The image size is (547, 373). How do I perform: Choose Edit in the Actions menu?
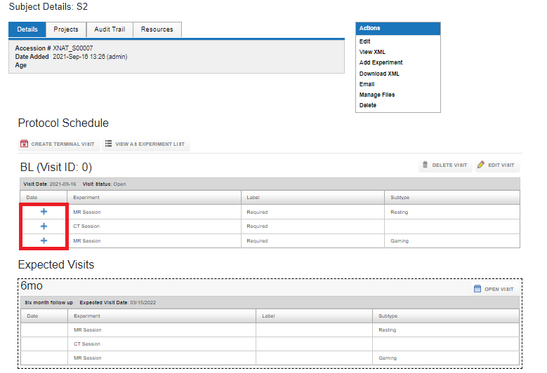(364, 41)
